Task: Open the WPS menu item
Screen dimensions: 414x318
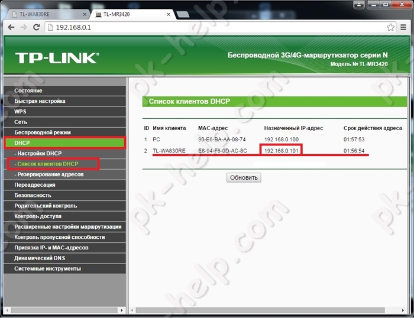Action: (x=64, y=112)
